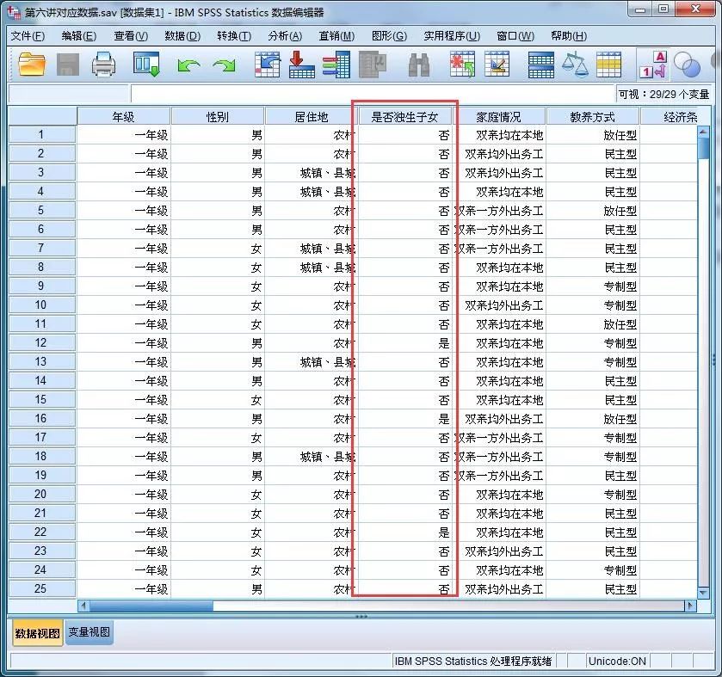
Task: Click the Print icon in the toolbar
Action: pyautogui.click(x=101, y=64)
